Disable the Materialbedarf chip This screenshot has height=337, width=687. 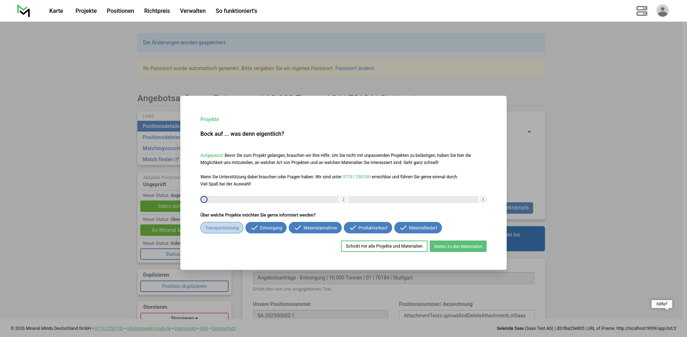418,228
